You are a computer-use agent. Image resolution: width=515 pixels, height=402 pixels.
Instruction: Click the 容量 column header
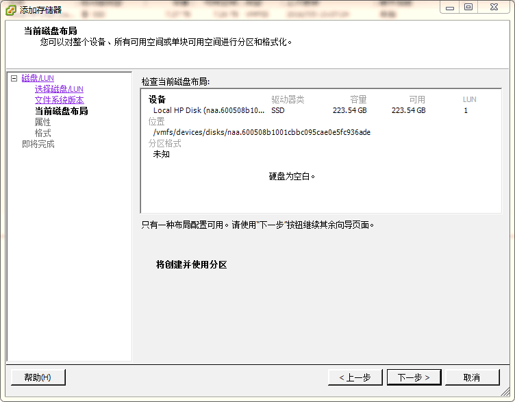(358, 99)
